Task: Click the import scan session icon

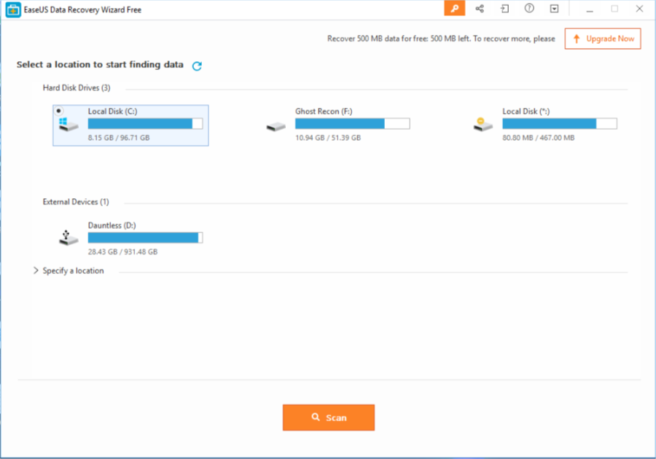Action: [x=504, y=8]
